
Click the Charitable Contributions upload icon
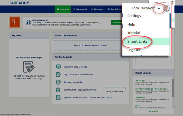pos(58,98)
